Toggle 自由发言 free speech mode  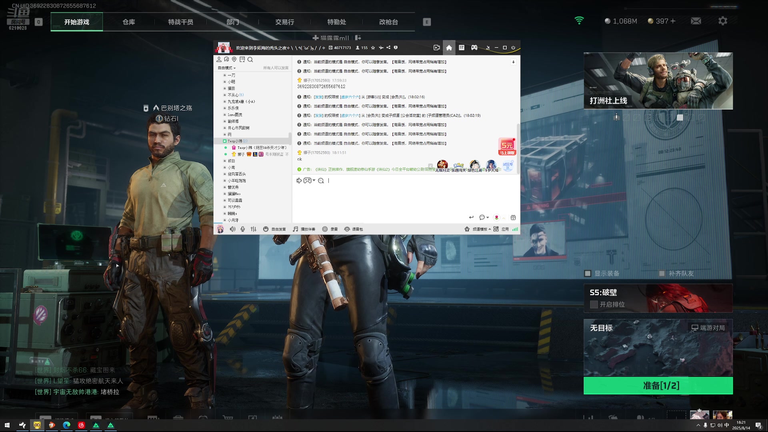pos(274,229)
